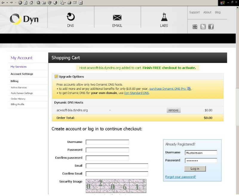Click the UK flag language icon
239x196 pixels.
[195, 27]
